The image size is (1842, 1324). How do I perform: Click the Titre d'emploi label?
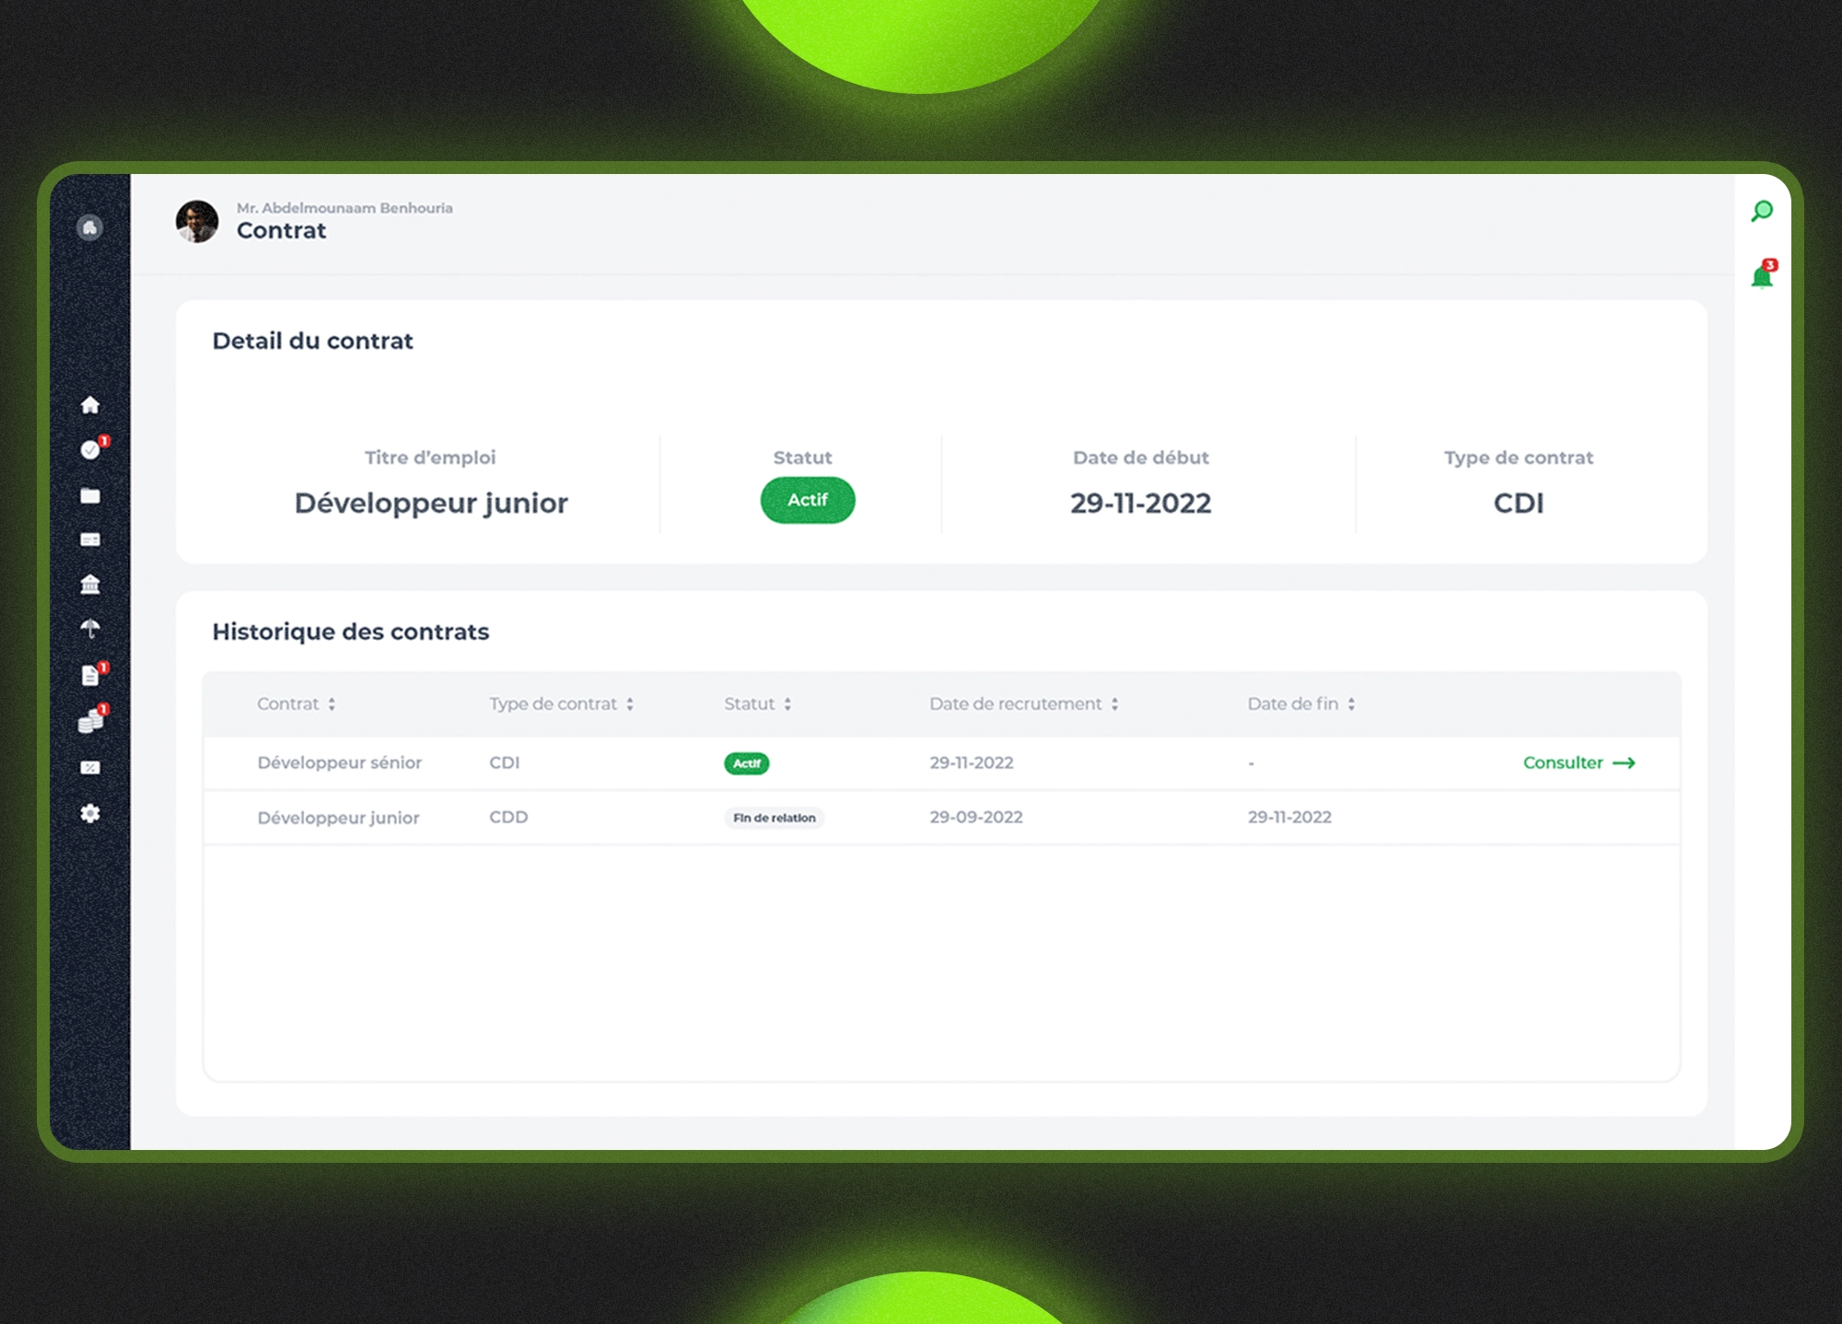(x=429, y=458)
